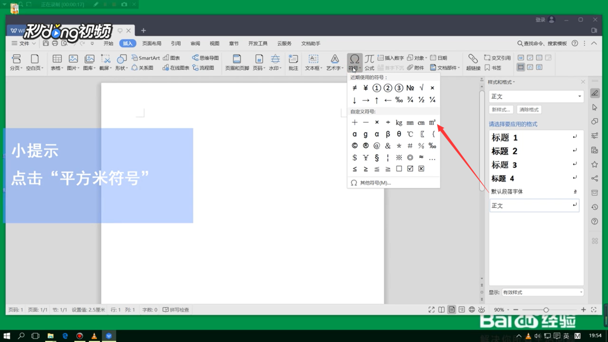Click the 新样式... new style button
This screenshot has height=342, width=608.
tap(501, 110)
